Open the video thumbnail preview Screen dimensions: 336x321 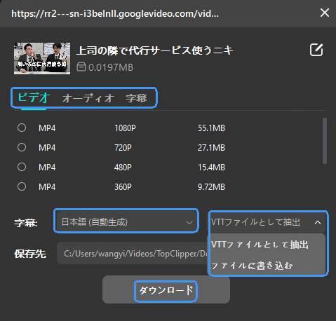42,58
